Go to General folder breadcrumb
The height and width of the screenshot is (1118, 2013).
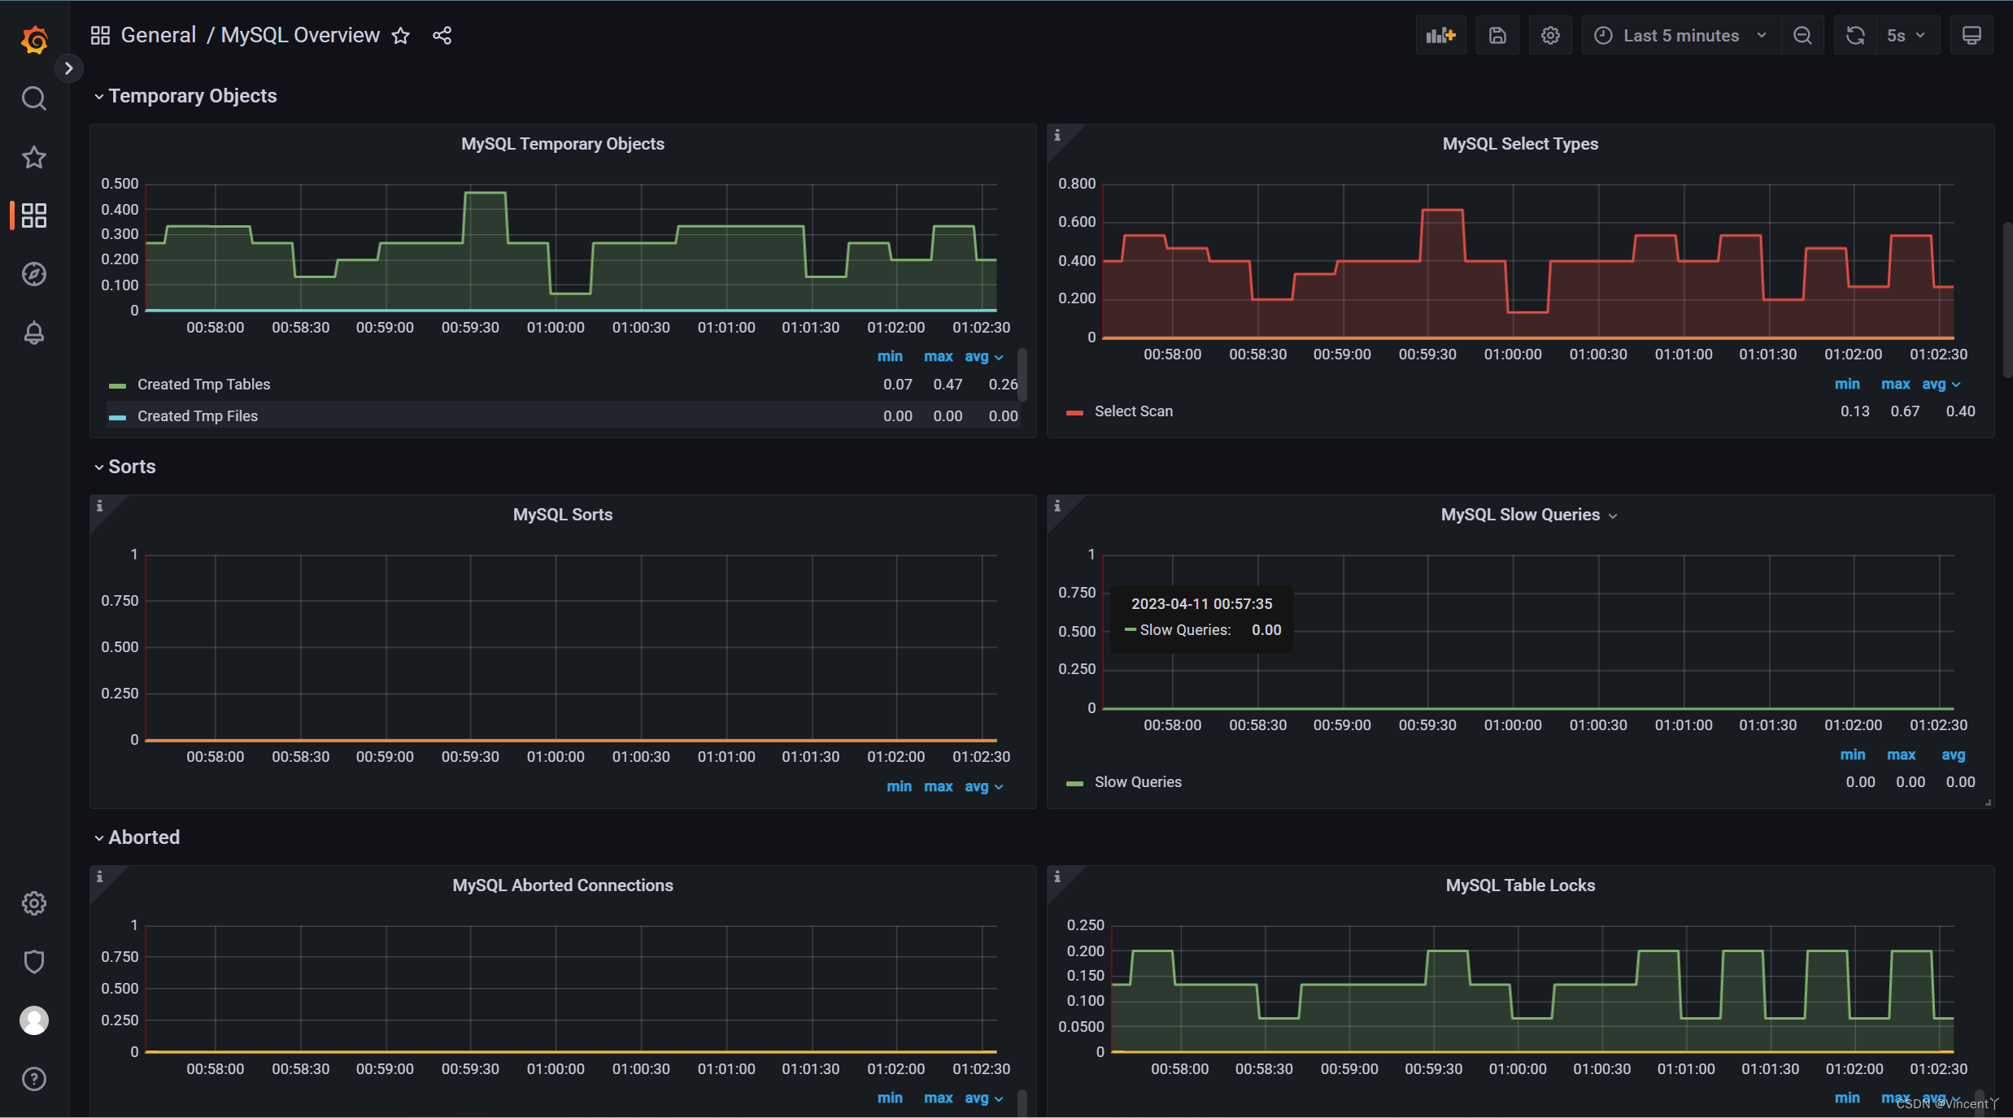coord(159,36)
